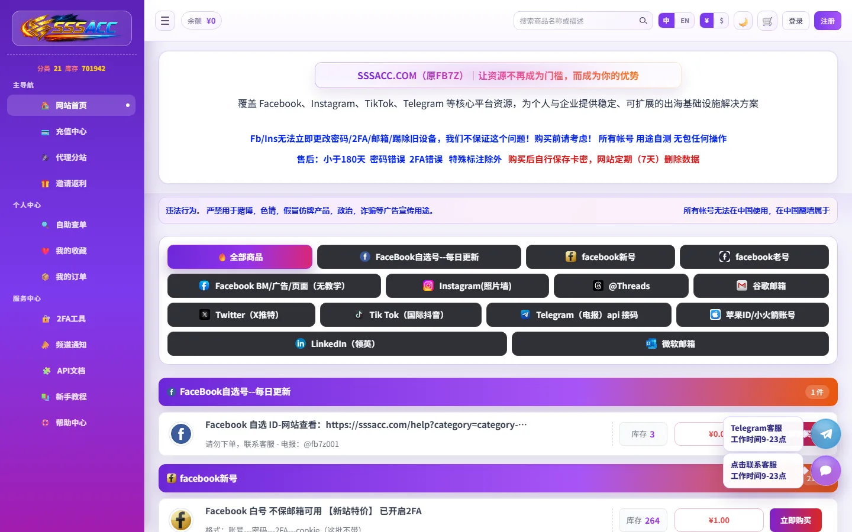
Task: Click the 登录 button
Action: point(796,21)
